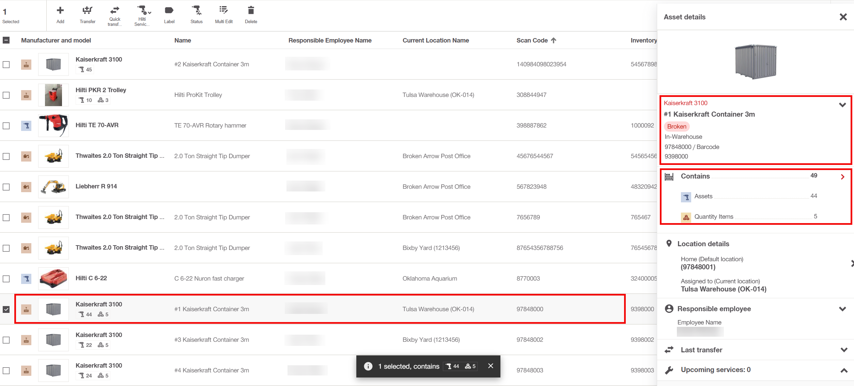Click the Oklahoma Aquarium location cell

coord(430,279)
